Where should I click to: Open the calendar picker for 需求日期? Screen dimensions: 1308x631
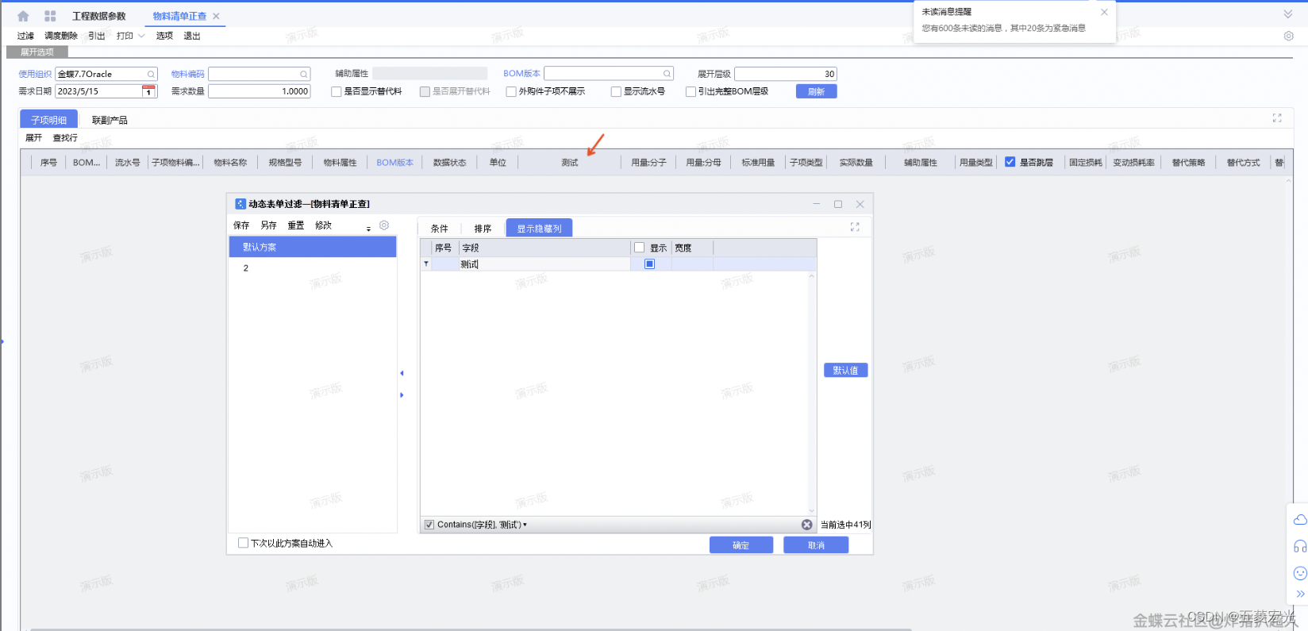point(148,92)
